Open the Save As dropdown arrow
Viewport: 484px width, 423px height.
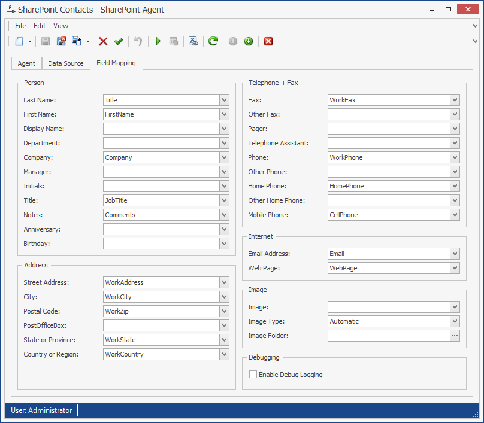click(x=87, y=41)
